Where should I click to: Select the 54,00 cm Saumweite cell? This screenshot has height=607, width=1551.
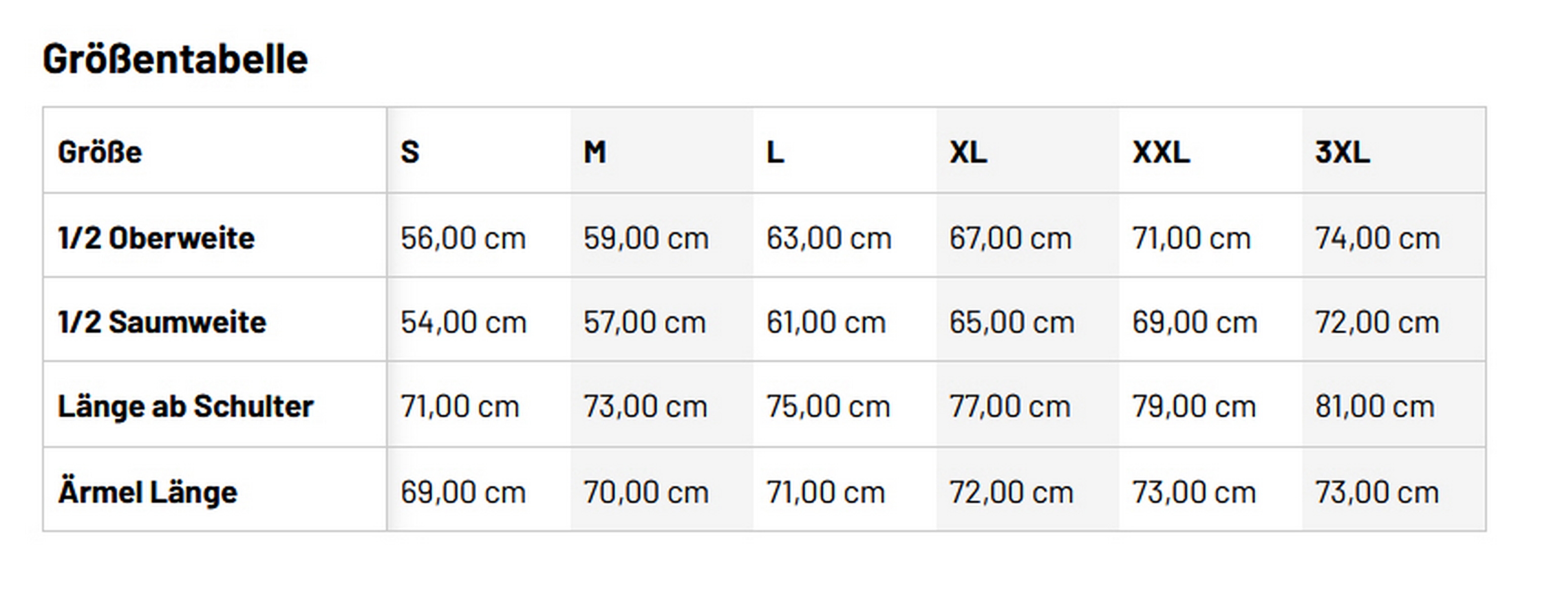(x=463, y=322)
